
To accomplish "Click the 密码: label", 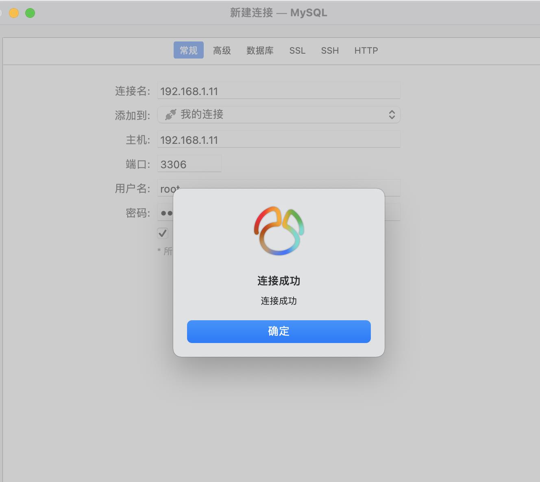I will click(138, 213).
